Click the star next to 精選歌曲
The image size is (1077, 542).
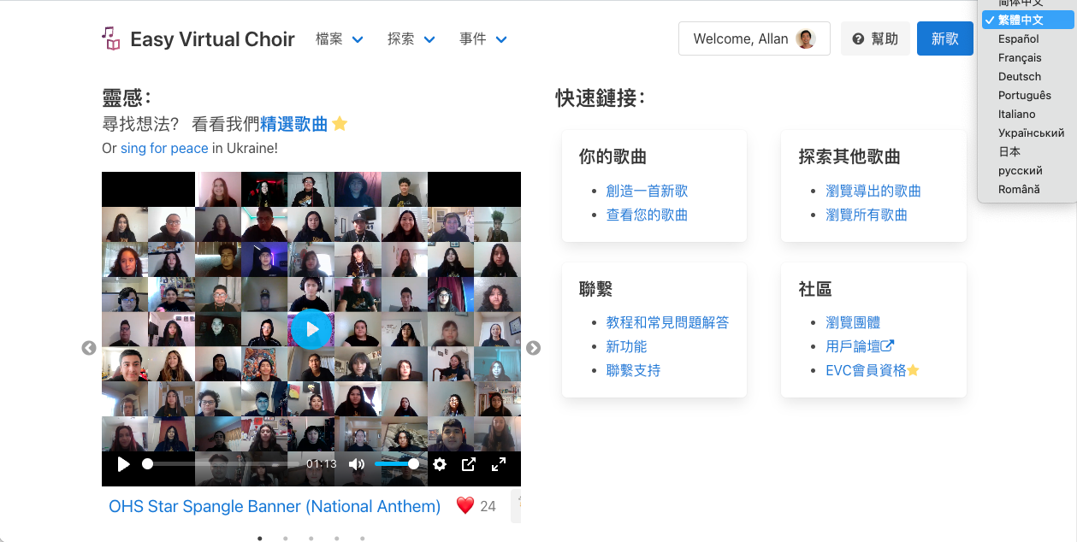tap(340, 124)
